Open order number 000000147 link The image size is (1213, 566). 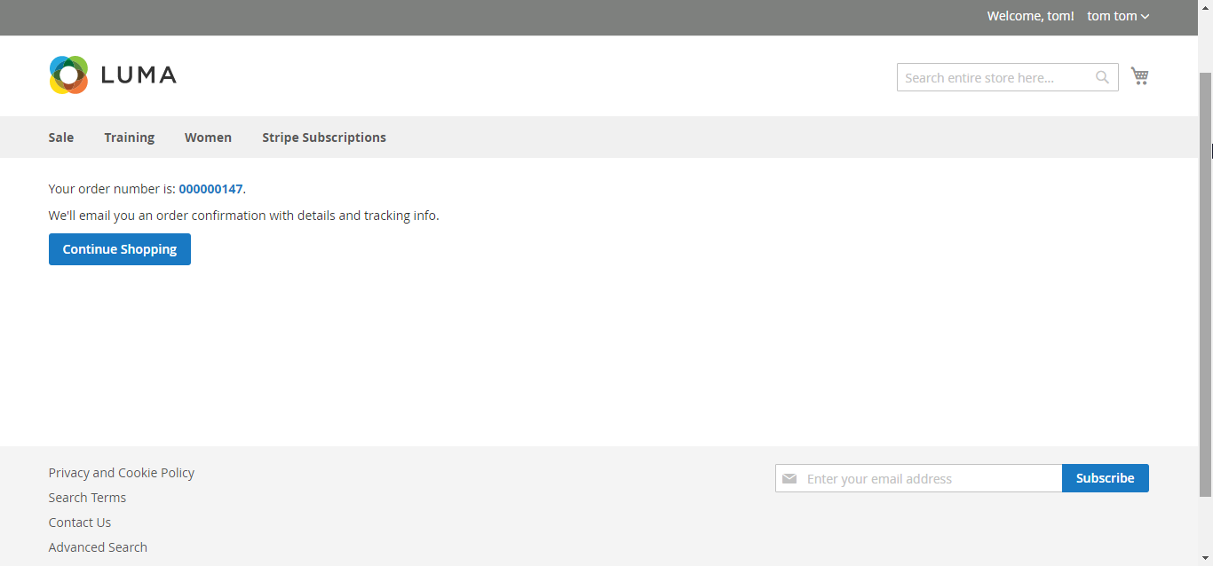[x=210, y=189]
